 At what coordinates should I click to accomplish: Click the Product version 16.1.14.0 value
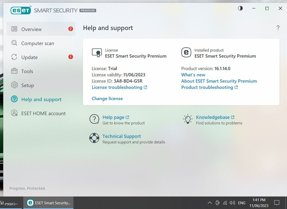coord(222,68)
